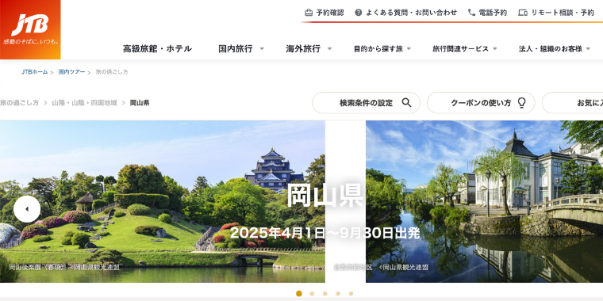Expand the arrow next to 法人・組織のお客様
This screenshot has height=301, width=603.
(x=589, y=49)
